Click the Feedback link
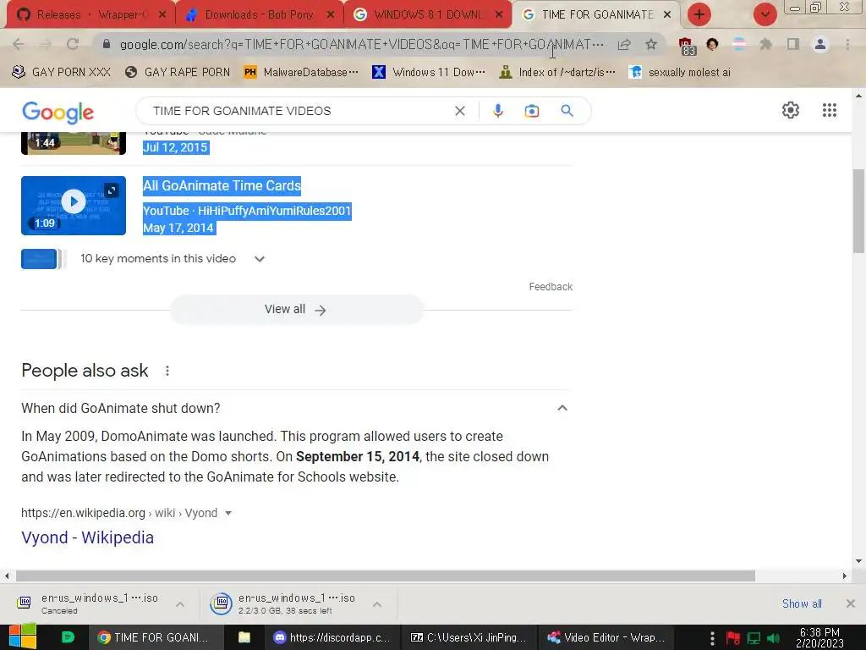 click(550, 287)
